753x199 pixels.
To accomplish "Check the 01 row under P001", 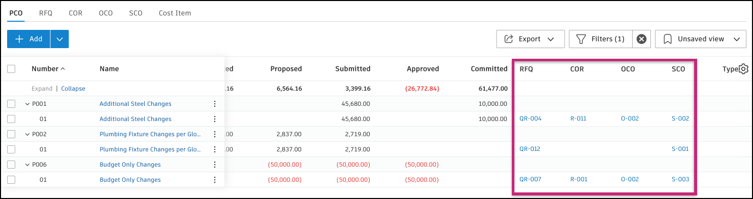I will (11, 119).
